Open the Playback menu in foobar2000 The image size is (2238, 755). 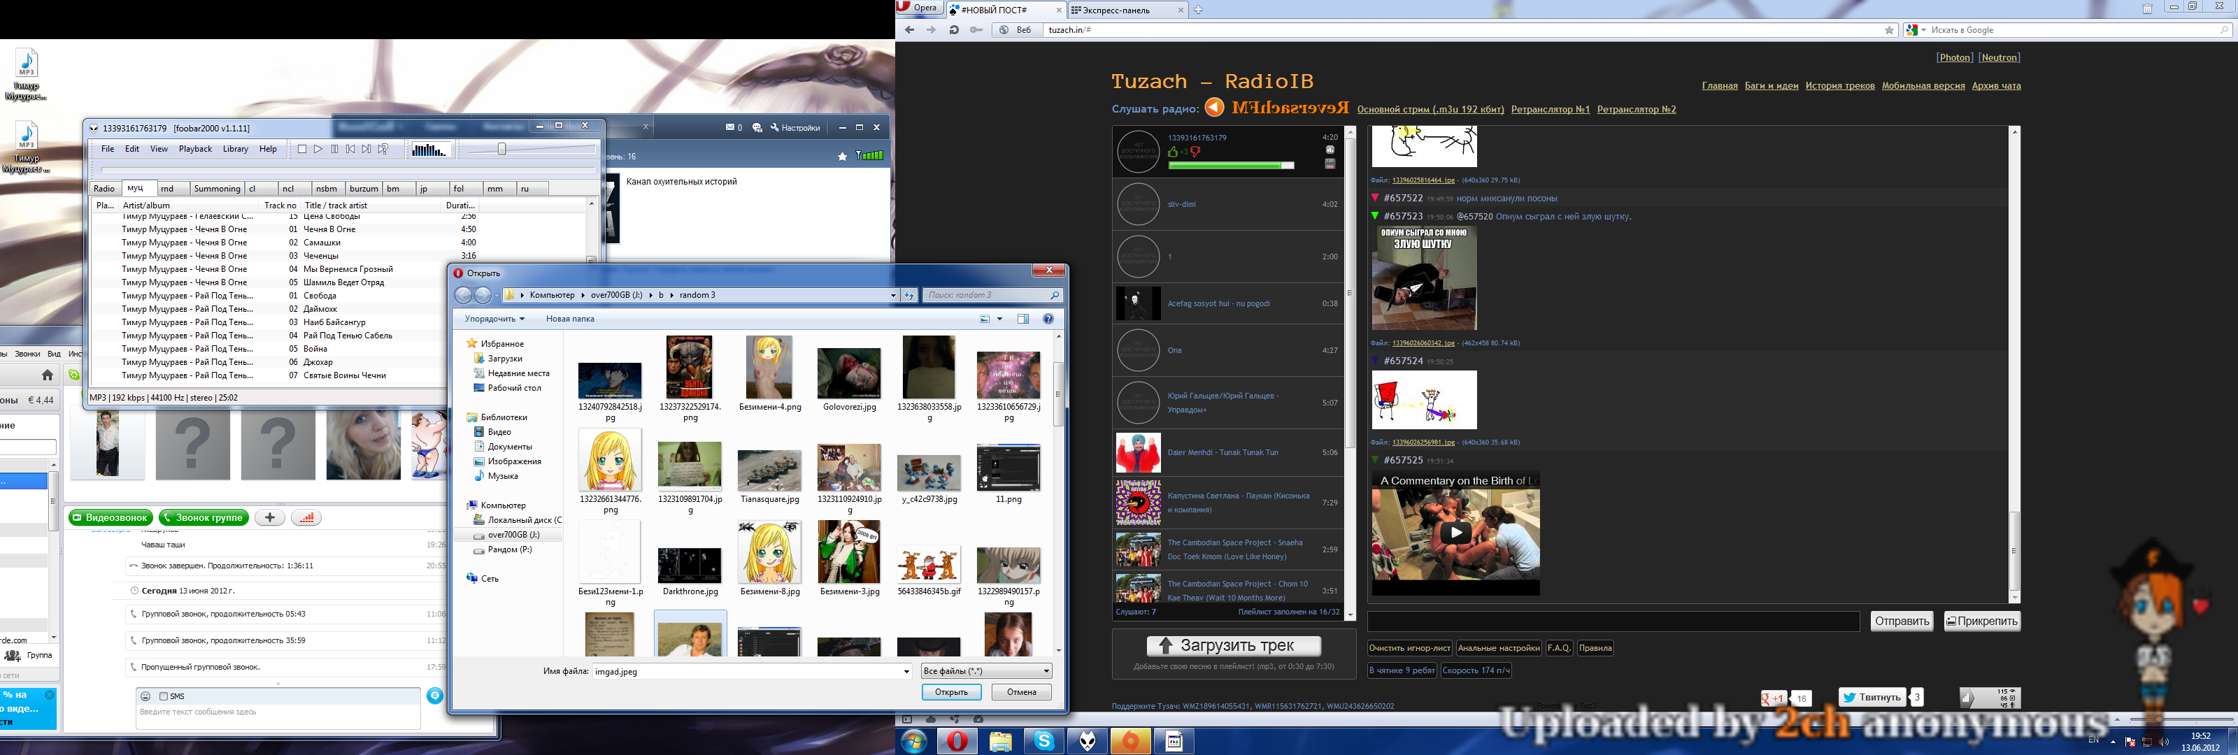point(196,150)
